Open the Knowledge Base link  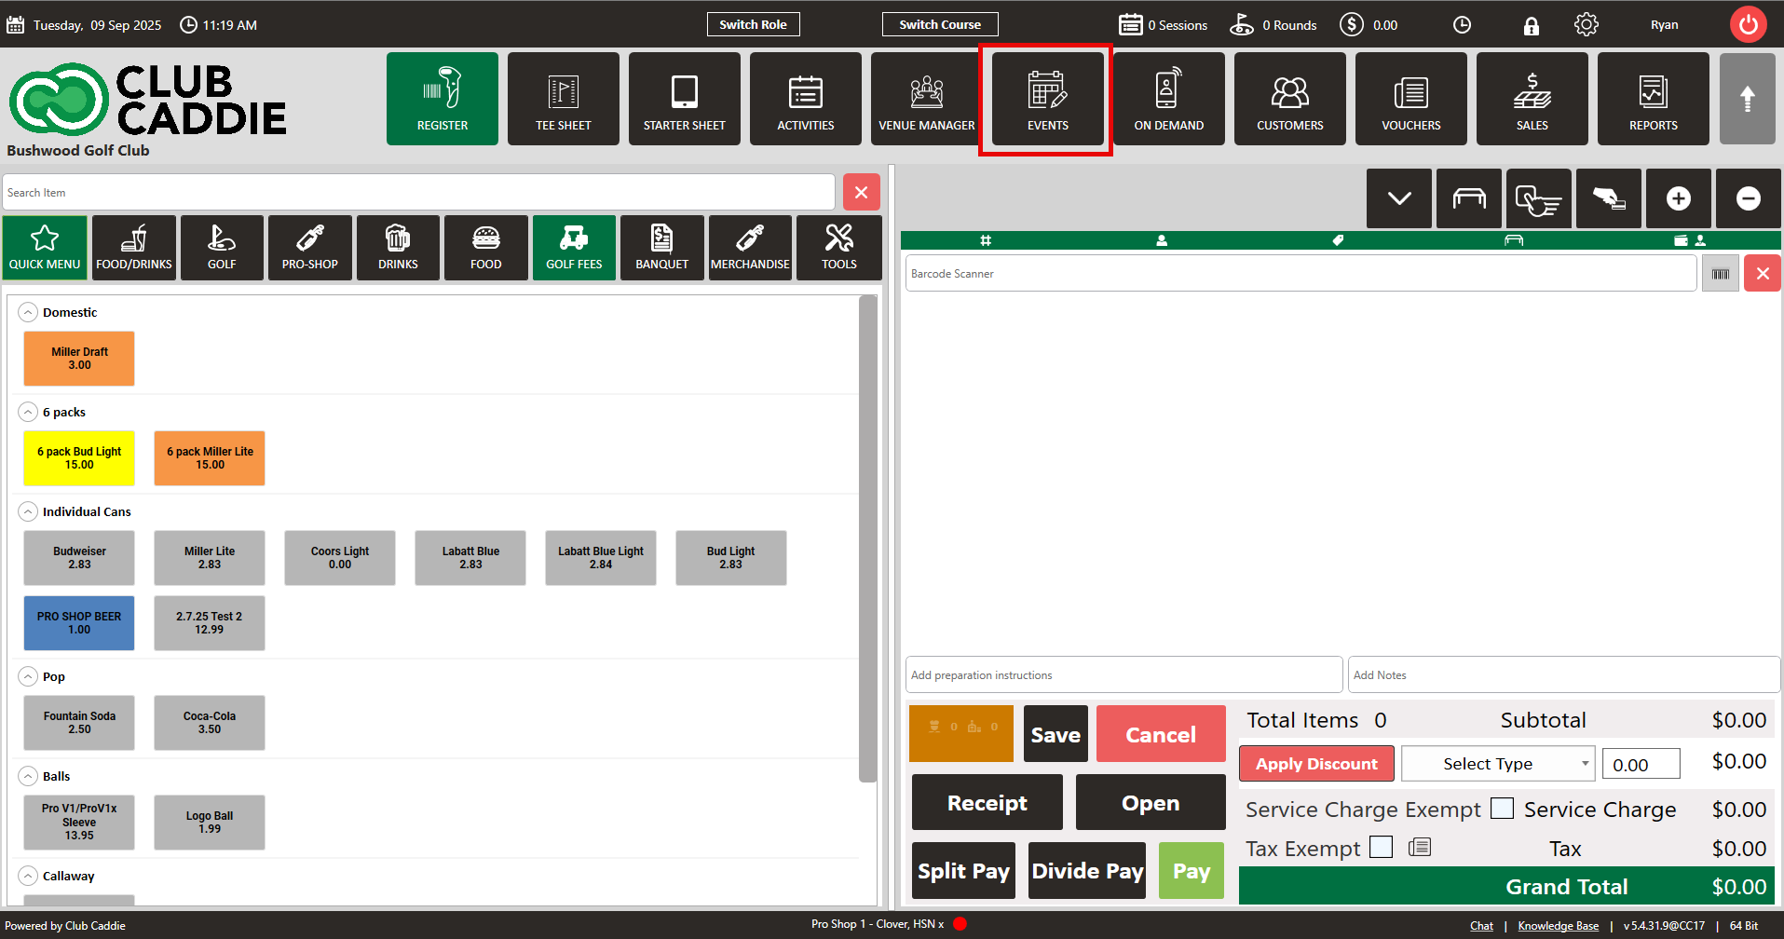click(x=1558, y=926)
